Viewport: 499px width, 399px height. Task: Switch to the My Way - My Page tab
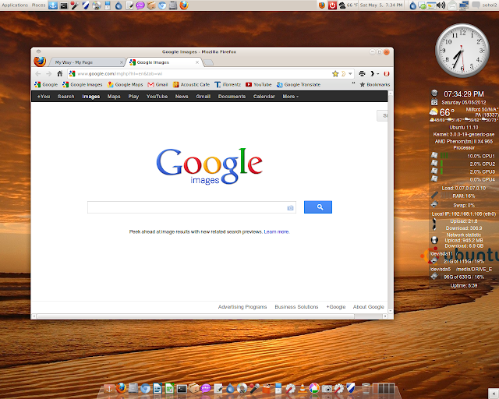coord(87,62)
